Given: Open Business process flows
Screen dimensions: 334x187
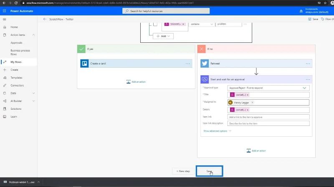Looking at the screenshot, I should tap(20, 52).
